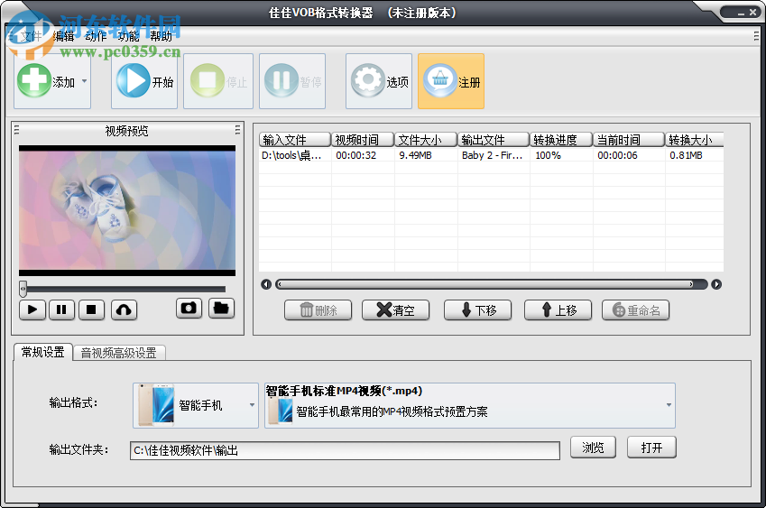Open the 帮助 menu
The width and height of the screenshot is (766, 508).
click(161, 36)
